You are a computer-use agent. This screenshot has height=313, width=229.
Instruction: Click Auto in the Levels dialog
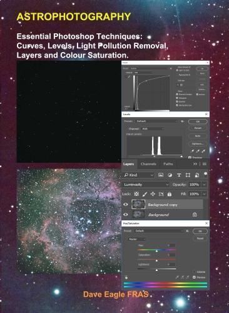point(198,136)
